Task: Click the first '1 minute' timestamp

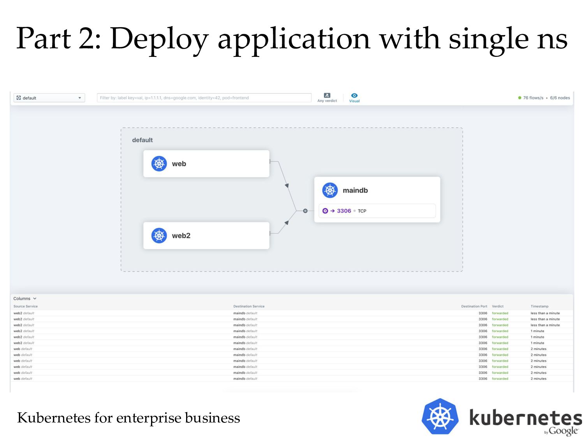Action: 537,331
